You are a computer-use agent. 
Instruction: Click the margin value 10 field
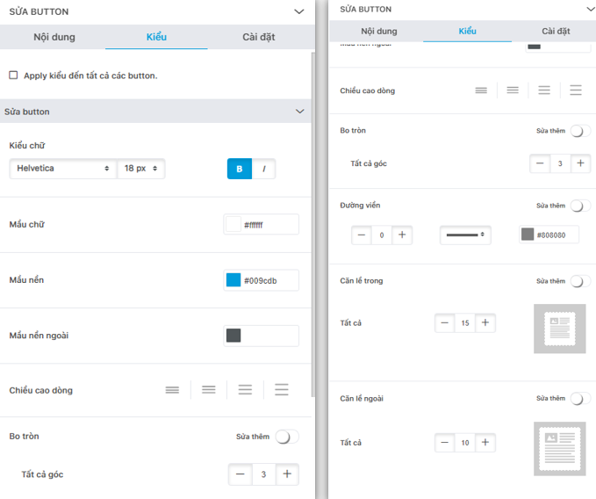click(465, 443)
